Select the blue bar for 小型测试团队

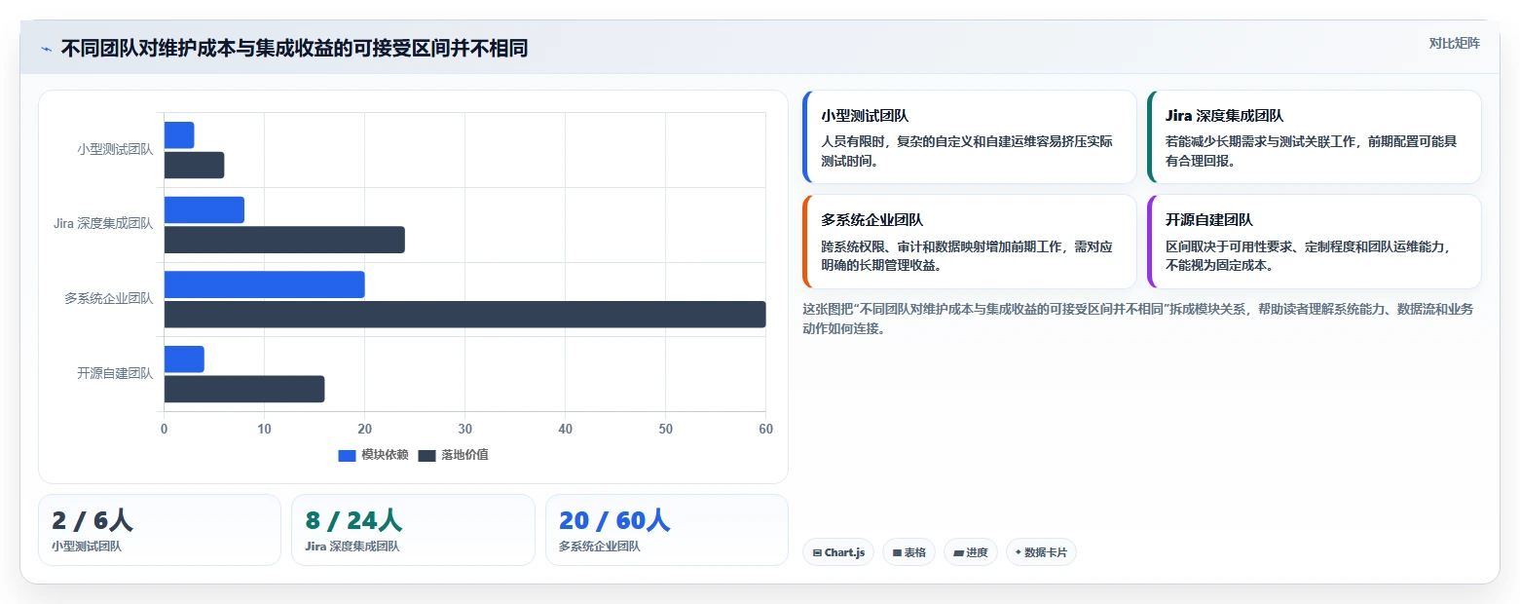click(x=179, y=135)
